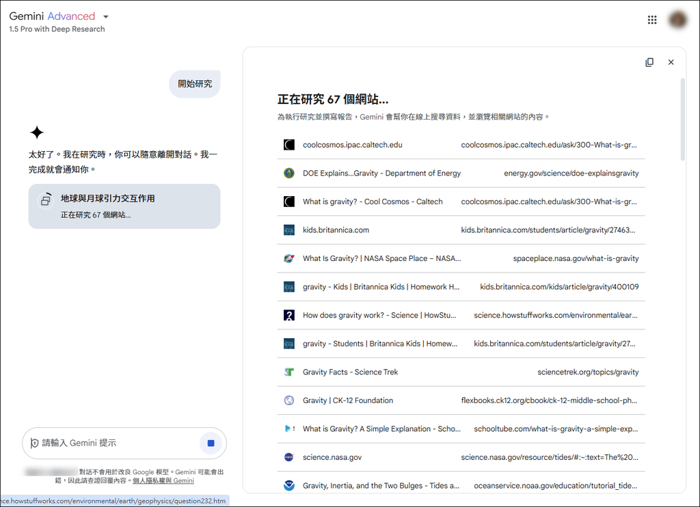Viewport: 700px width, 507px height.
Task: Click the oceanservice.noaa.gov/education URL
Action: pyautogui.click(x=555, y=486)
